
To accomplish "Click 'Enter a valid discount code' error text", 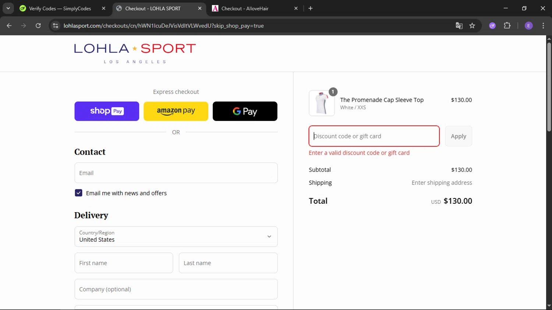I will tap(359, 153).
